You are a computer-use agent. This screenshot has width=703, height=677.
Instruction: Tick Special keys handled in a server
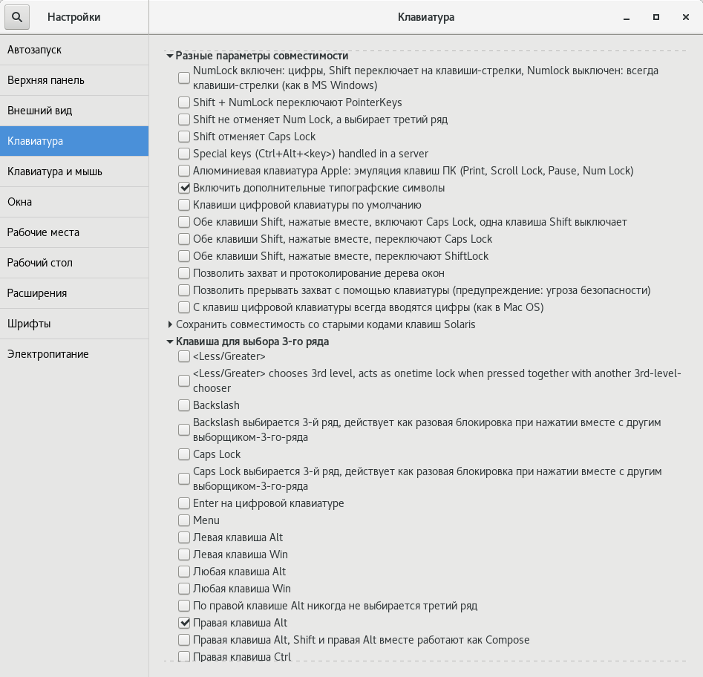tap(184, 154)
